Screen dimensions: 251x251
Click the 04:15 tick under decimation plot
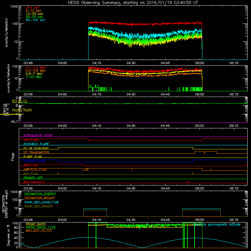pyautogui.click(x=97, y=220)
